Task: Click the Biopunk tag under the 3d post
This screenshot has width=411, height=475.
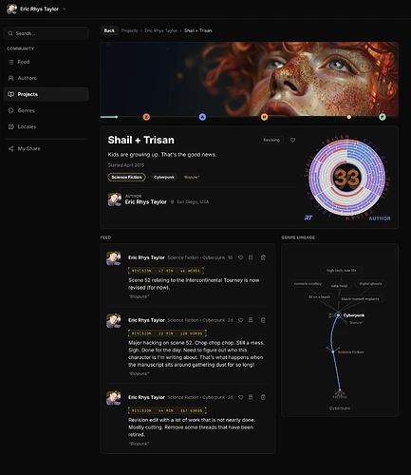Action: click(139, 444)
